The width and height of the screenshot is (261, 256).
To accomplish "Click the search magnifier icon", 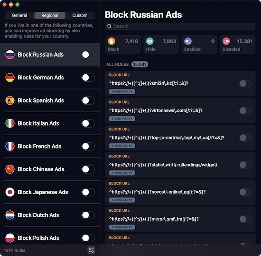I will tap(109, 26).
